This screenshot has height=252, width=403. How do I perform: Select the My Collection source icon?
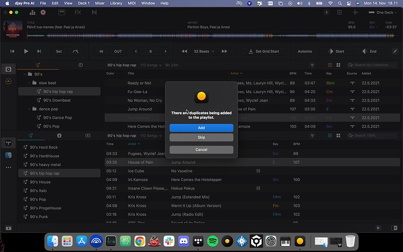tap(8, 70)
